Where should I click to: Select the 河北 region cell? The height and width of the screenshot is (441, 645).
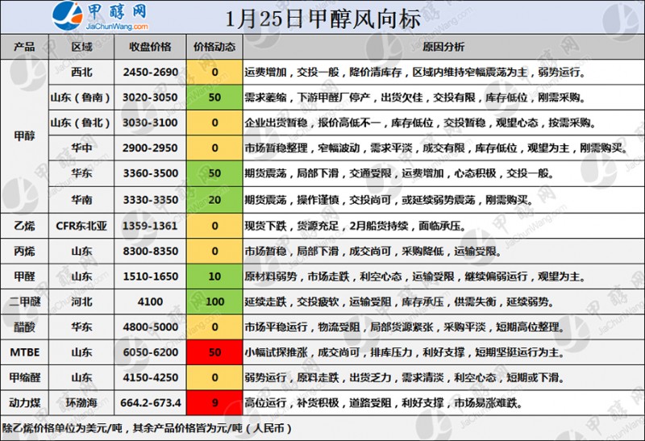coord(81,302)
